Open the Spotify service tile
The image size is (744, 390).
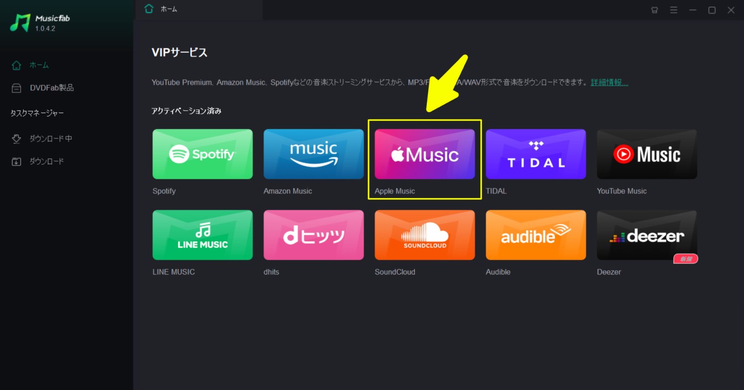[202, 154]
